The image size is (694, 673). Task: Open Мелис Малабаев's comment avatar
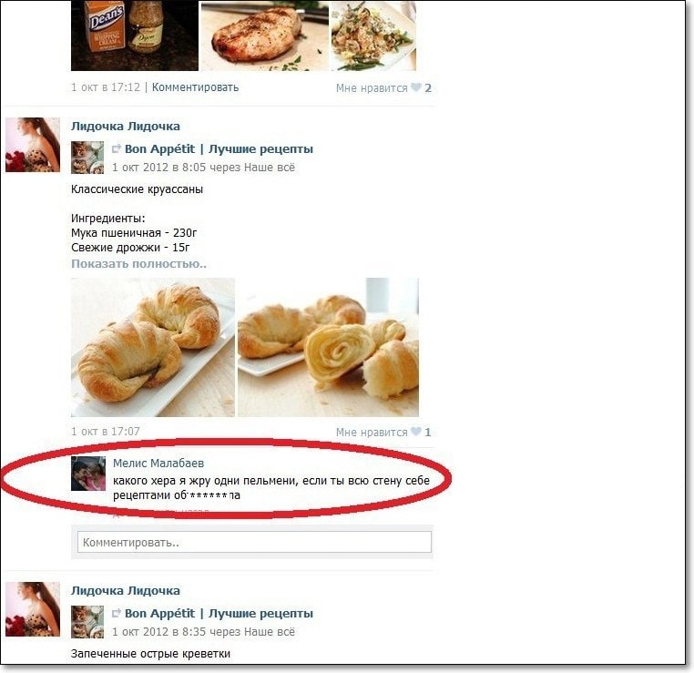88,474
